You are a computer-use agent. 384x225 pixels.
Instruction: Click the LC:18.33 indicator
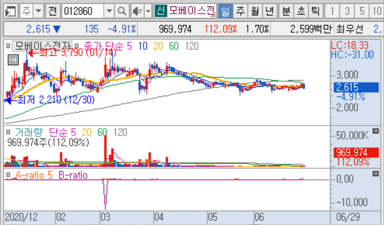tap(350, 45)
